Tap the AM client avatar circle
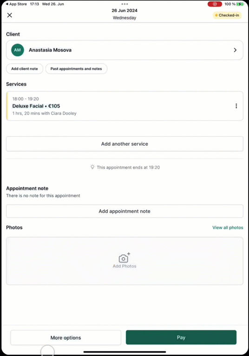The image size is (249, 356). (x=18, y=50)
